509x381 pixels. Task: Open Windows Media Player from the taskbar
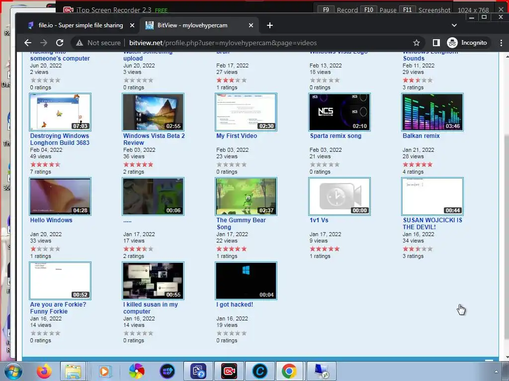(x=104, y=371)
